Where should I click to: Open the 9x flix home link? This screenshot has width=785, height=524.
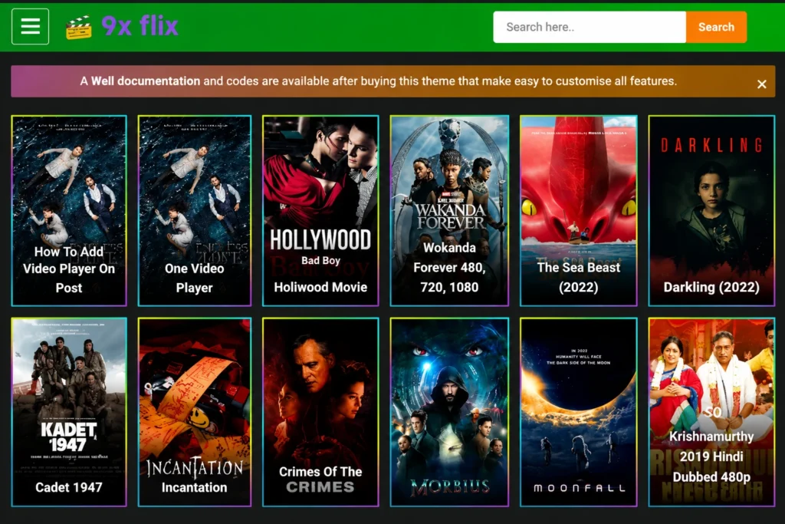[x=140, y=25]
